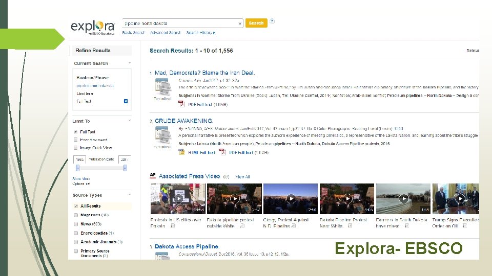Click the pipeline north dakota boolean phrase link
The height and width of the screenshot is (276, 492).
pos(95,85)
